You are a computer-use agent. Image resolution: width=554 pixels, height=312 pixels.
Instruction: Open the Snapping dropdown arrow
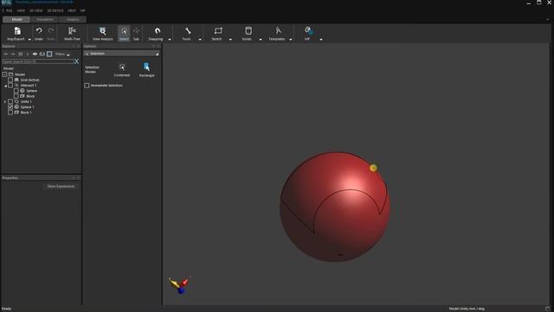(x=170, y=40)
